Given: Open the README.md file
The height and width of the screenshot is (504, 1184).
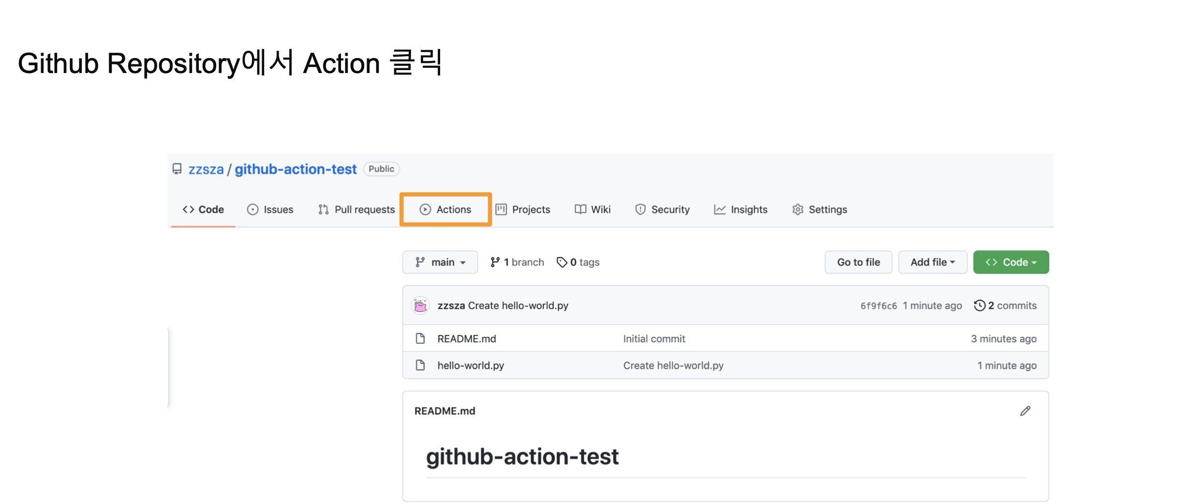Looking at the screenshot, I should coord(467,339).
